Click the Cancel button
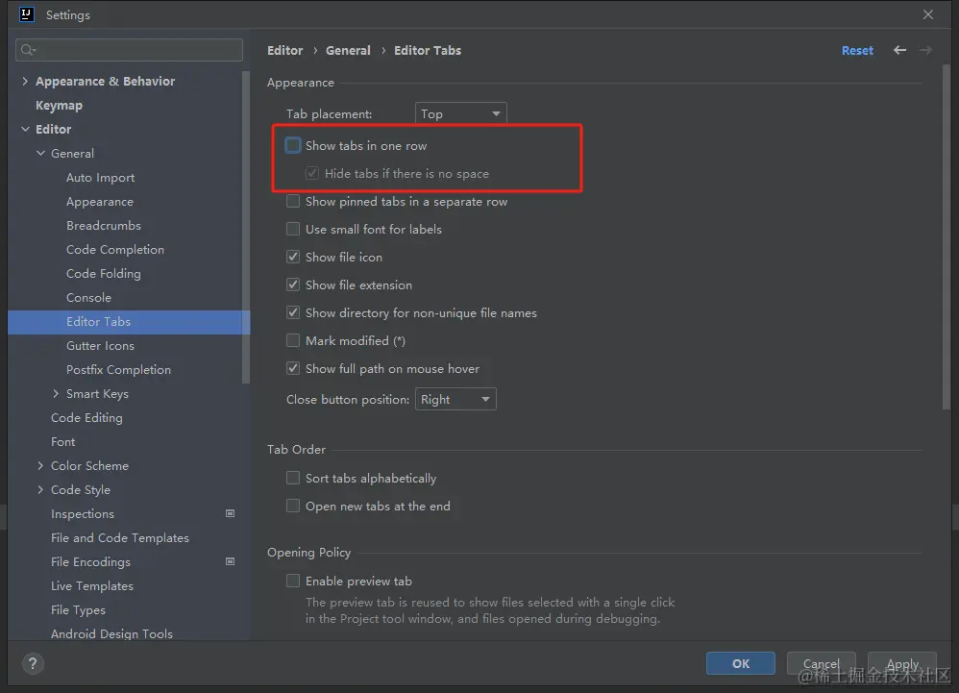 (x=821, y=663)
